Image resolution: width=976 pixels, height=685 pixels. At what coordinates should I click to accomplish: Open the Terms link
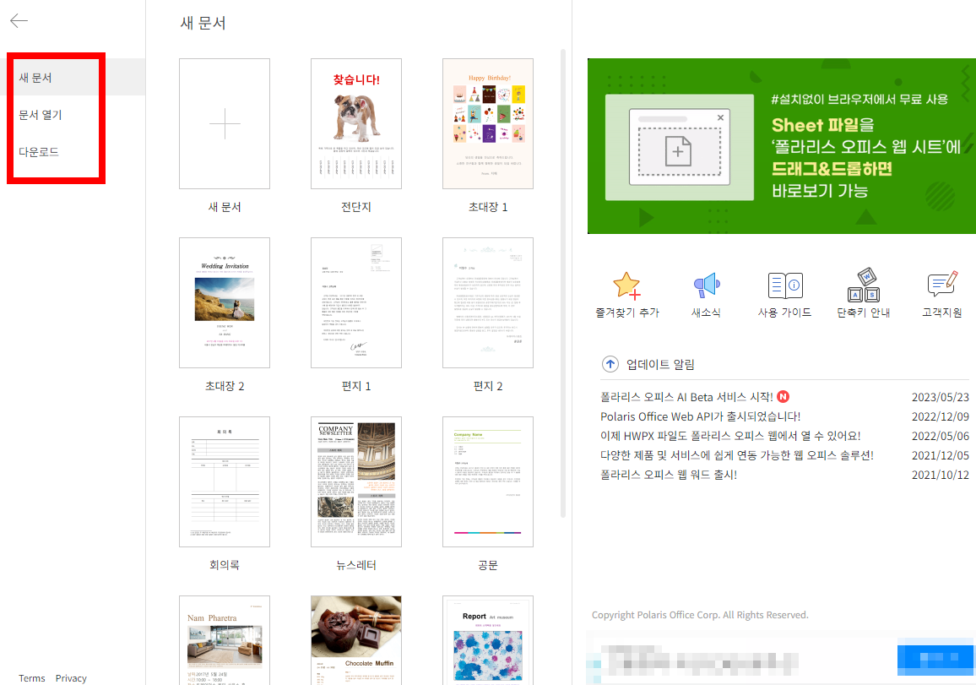pyautogui.click(x=31, y=677)
